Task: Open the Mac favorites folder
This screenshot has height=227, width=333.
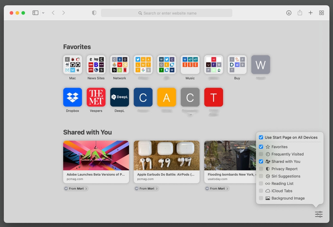Action: 72,64
